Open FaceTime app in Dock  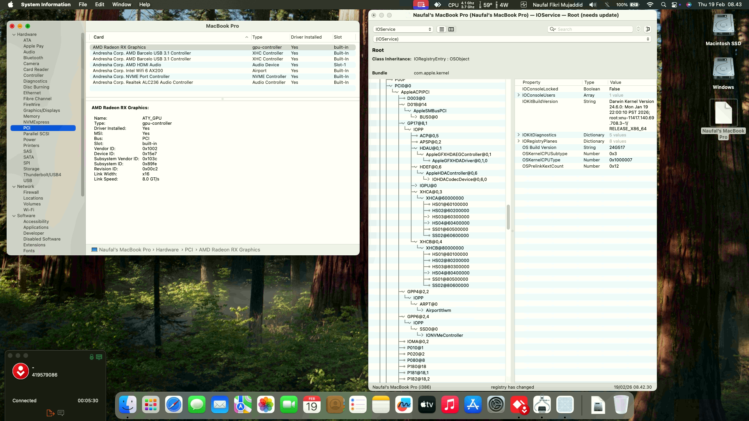point(289,405)
